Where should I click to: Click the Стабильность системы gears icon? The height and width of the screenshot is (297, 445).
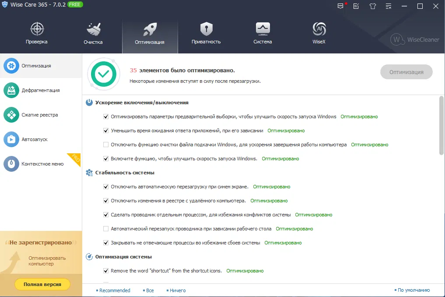pos(89,173)
